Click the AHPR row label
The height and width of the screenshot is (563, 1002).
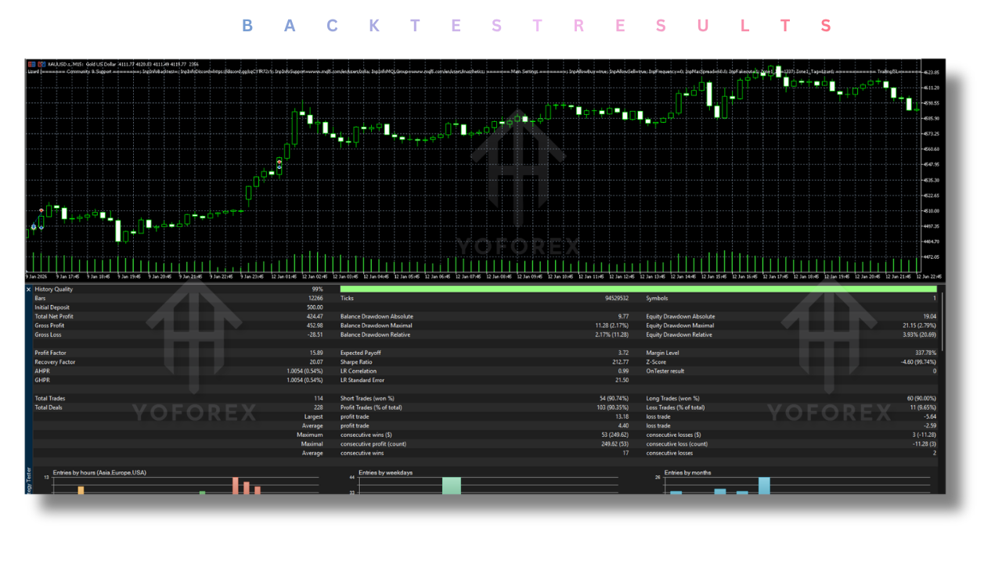pos(43,371)
